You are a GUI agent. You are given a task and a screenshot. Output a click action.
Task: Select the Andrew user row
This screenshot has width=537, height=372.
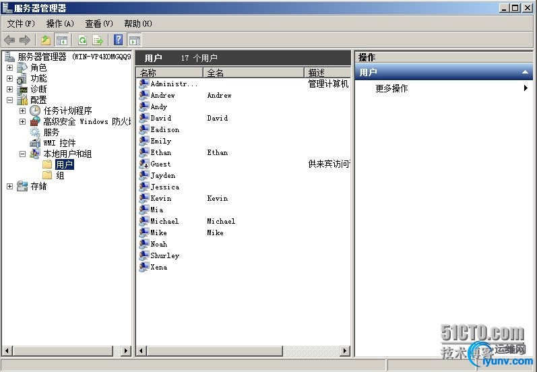point(244,95)
